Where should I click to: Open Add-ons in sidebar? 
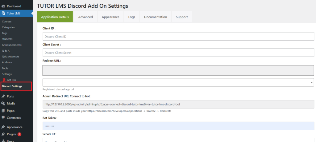(x=7, y=62)
